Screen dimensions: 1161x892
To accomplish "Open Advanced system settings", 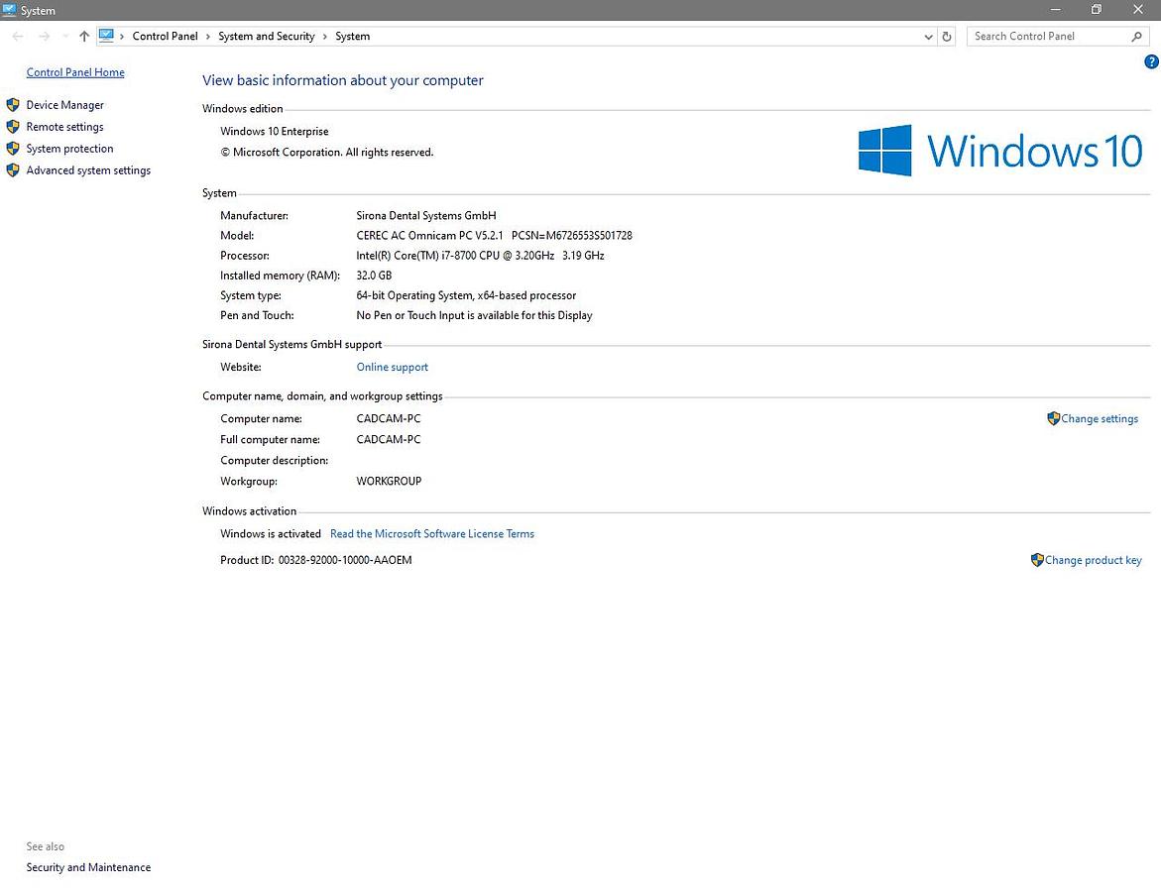I will [x=88, y=170].
